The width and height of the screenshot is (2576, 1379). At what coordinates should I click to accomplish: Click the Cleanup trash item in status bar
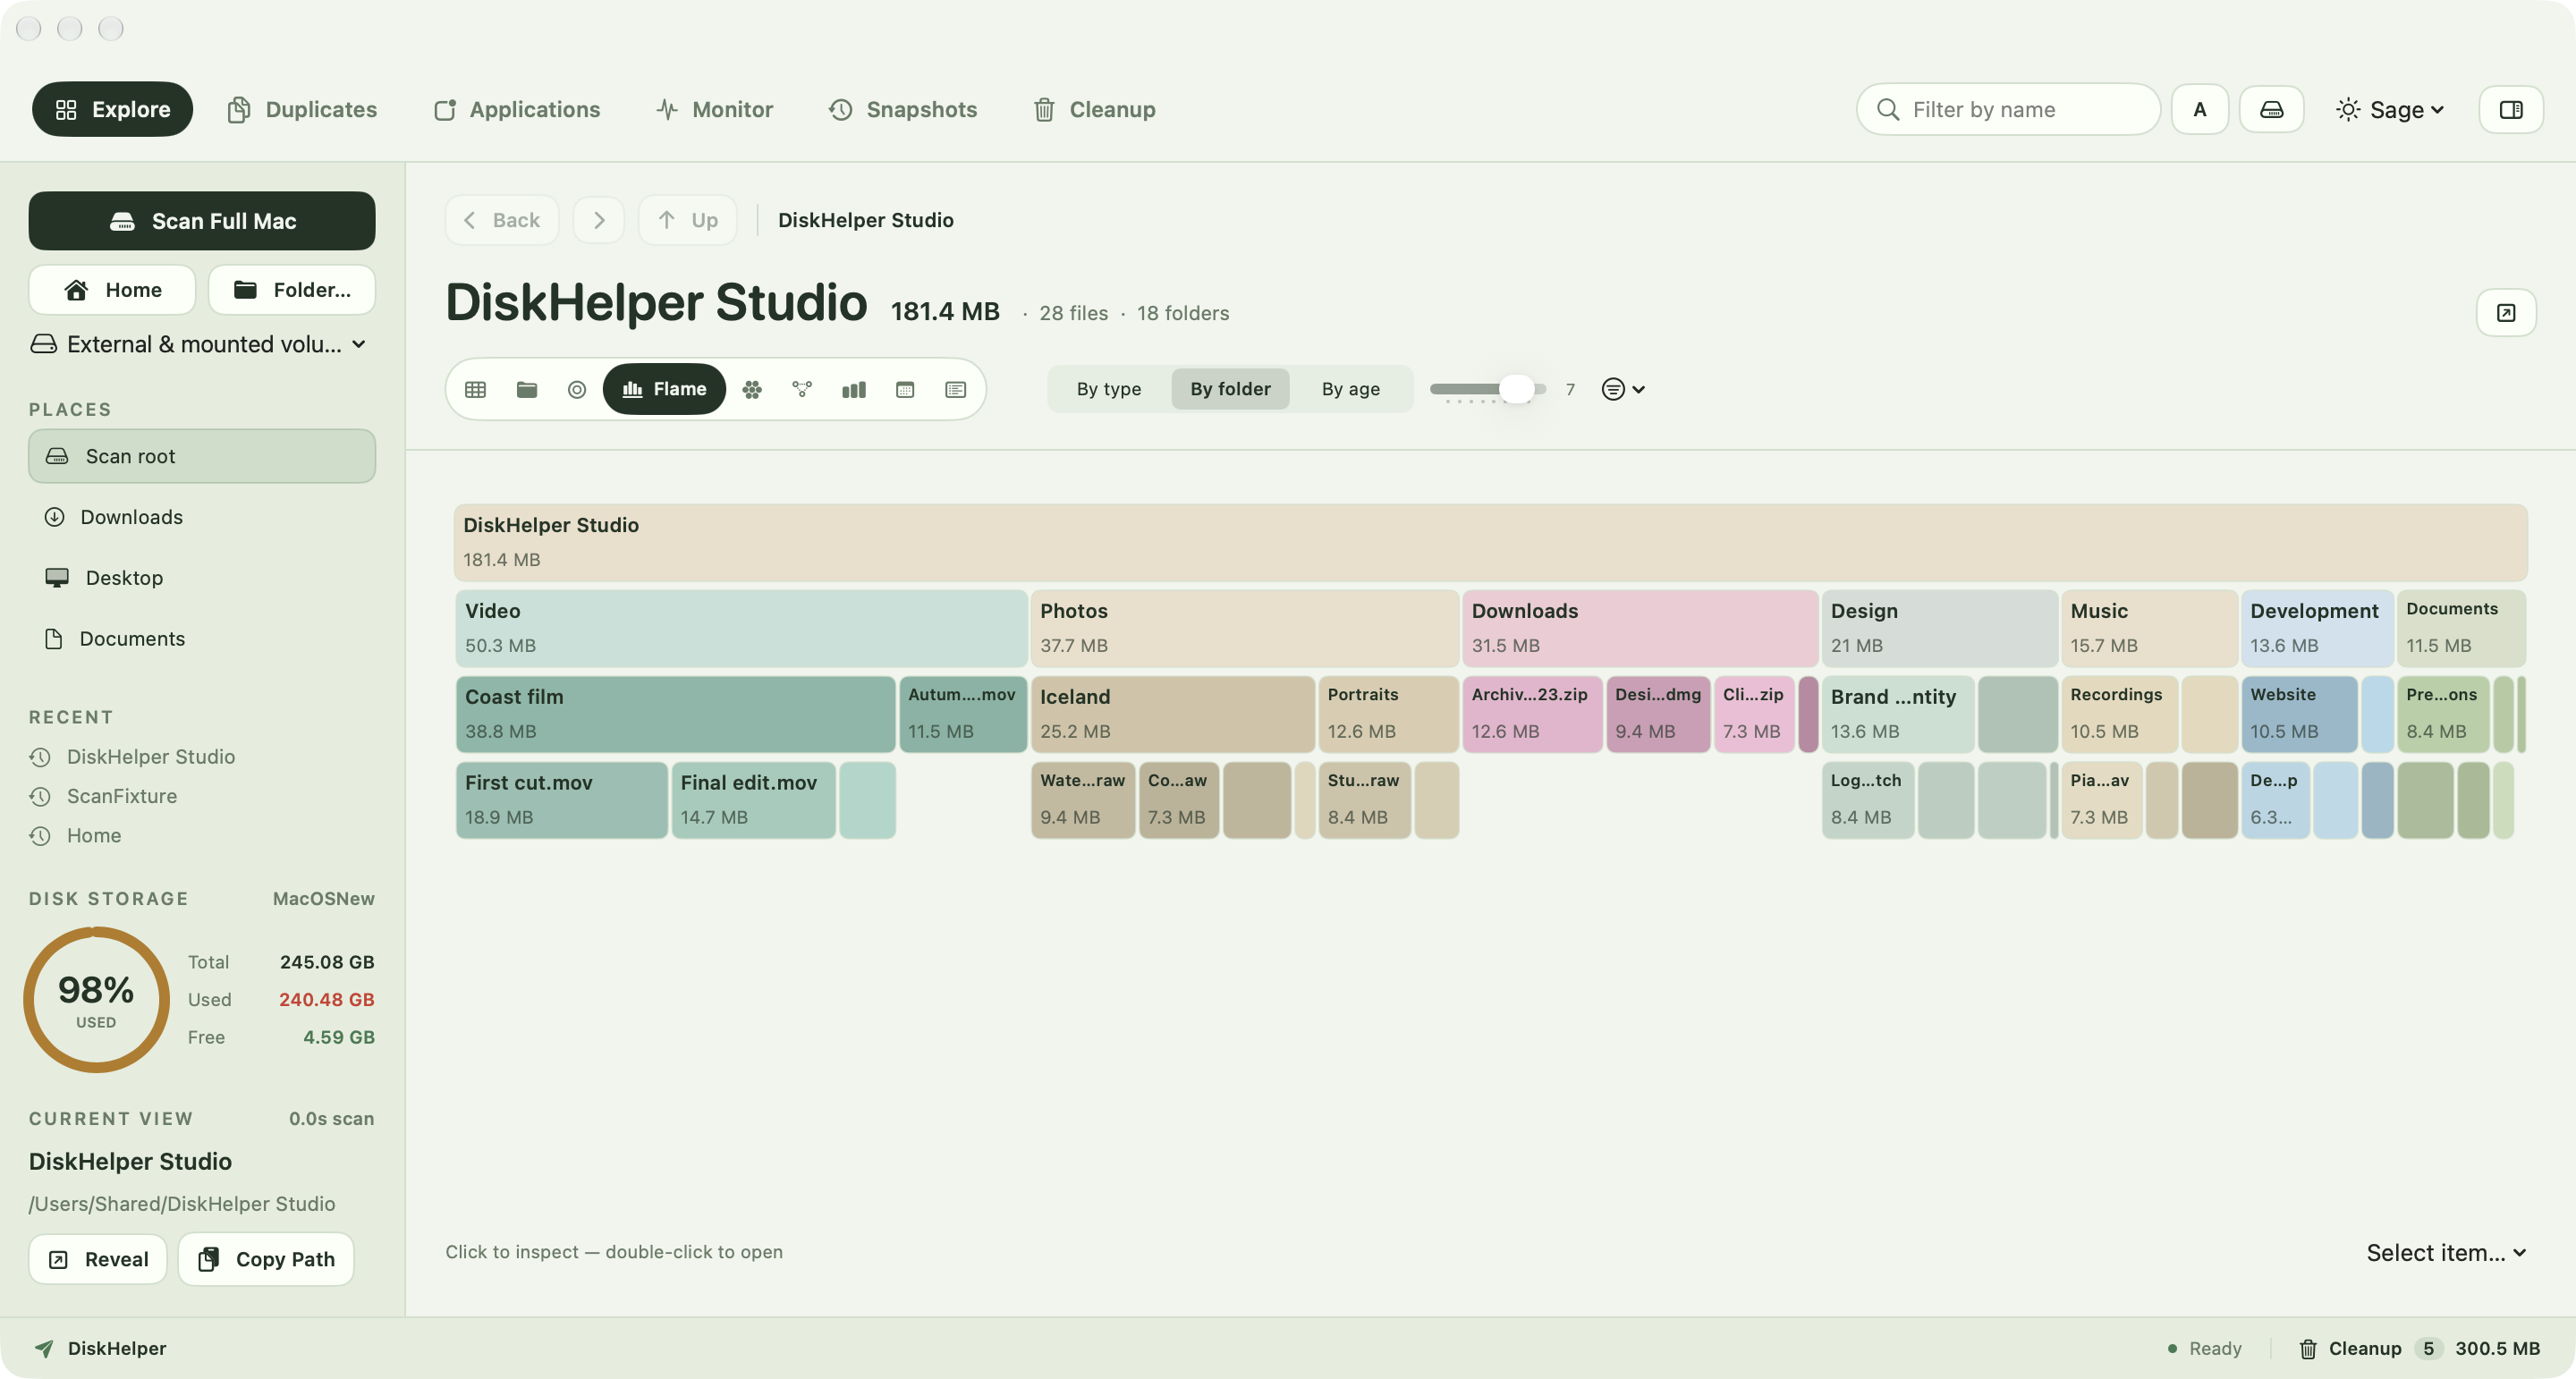2419,1348
